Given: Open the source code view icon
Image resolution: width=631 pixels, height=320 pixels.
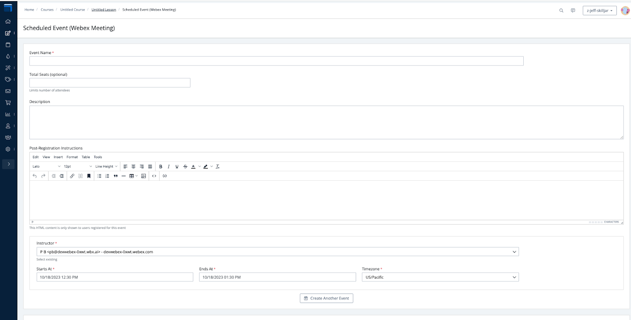Looking at the screenshot, I should (154, 176).
